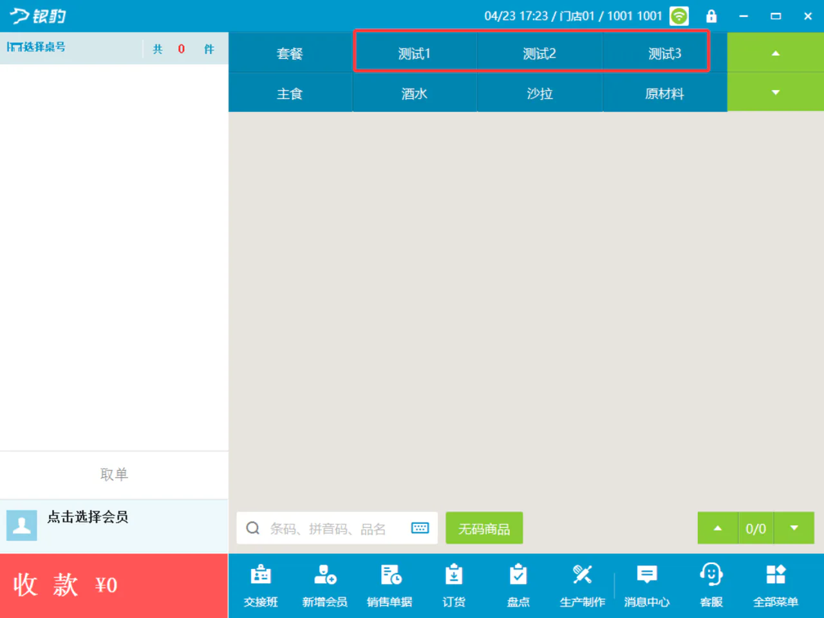Viewport: 824px width, 618px height.
Task: Focus the 条码、拼音码、品名 search field
Action: (x=337, y=528)
